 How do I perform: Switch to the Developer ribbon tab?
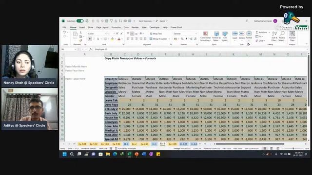[154, 27]
